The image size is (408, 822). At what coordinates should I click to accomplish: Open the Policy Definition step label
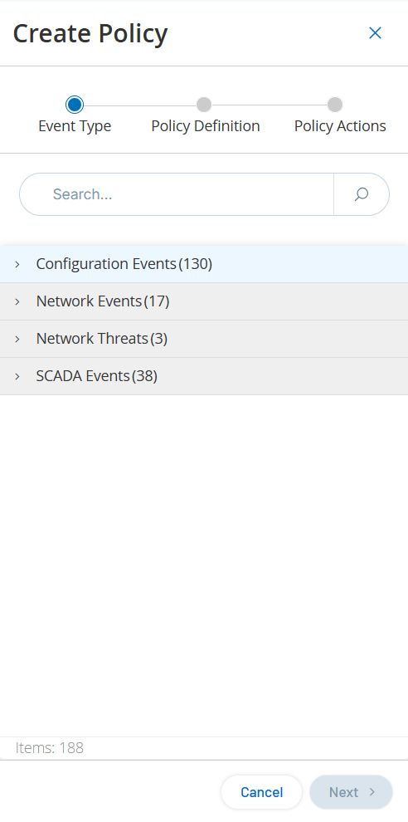point(206,126)
